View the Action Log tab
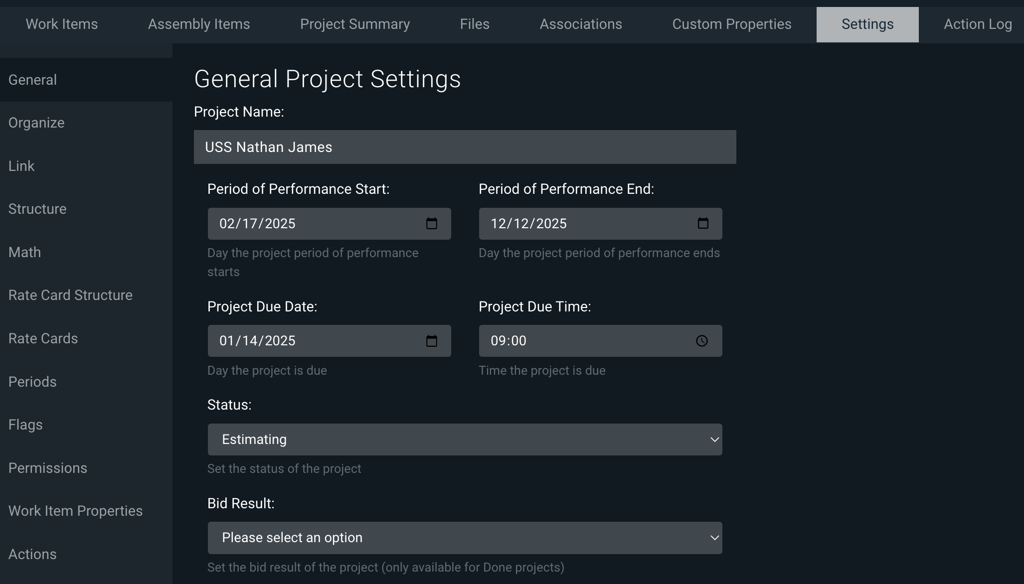 [x=977, y=24]
